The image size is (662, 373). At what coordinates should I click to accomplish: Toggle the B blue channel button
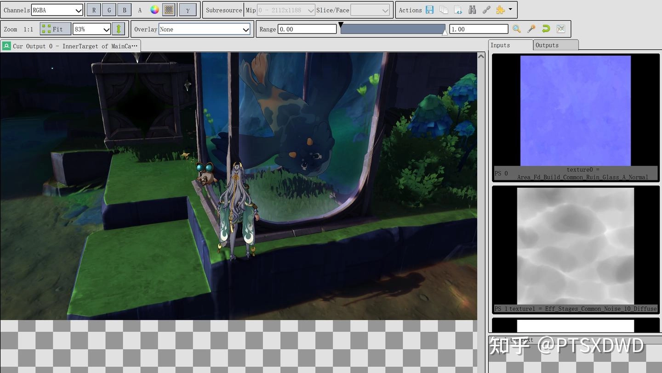tap(124, 10)
